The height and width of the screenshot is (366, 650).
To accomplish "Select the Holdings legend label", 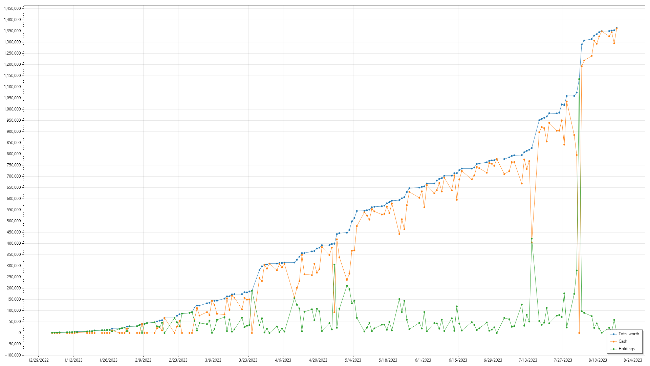I will pos(626,349).
